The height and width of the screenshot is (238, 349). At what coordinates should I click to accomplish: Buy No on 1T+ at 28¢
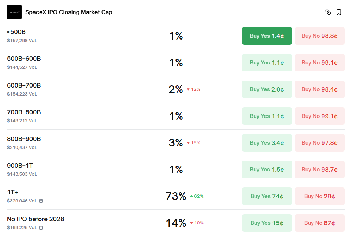pyautogui.click(x=319, y=196)
